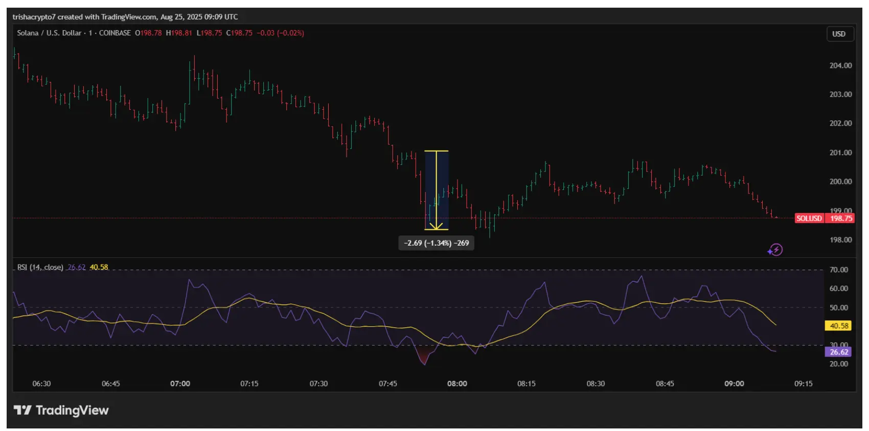Click the 08:15 time axis label
Image resolution: width=869 pixels, height=431 pixels.
pyautogui.click(x=526, y=384)
